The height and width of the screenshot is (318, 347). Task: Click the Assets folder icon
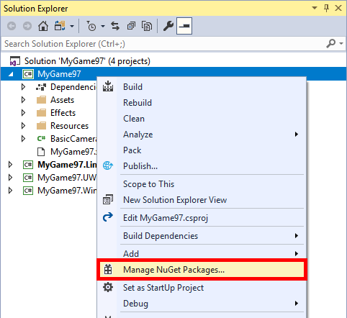(x=41, y=100)
